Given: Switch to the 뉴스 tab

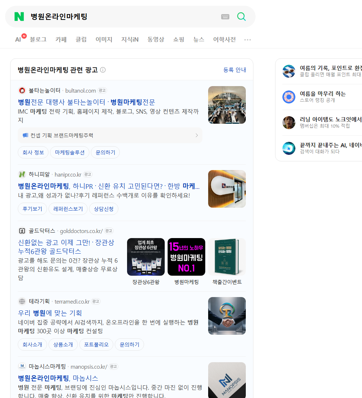Looking at the screenshot, I should (199, 39).
